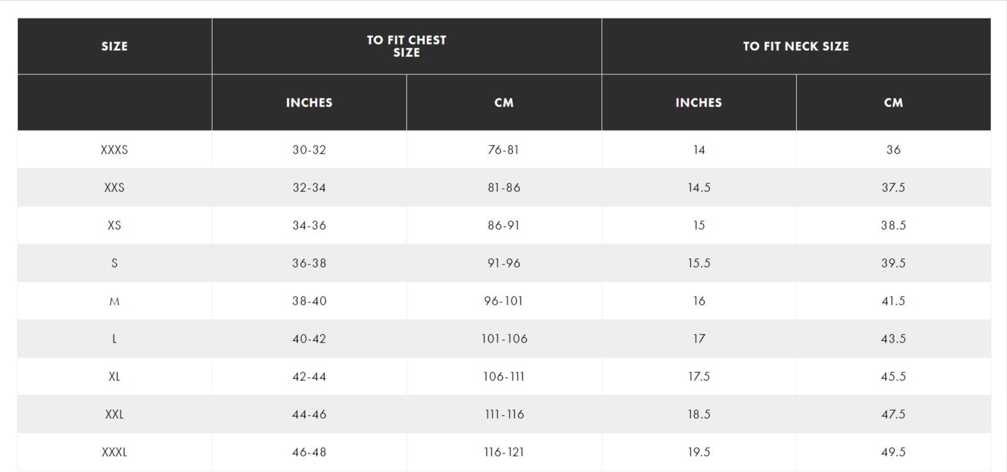
Task: Click the M size label
Action: pyautogui.click(x=115, y=302)
